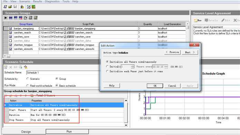Select Initialize all Vusers simultaneously option

[x=107, y=62]
